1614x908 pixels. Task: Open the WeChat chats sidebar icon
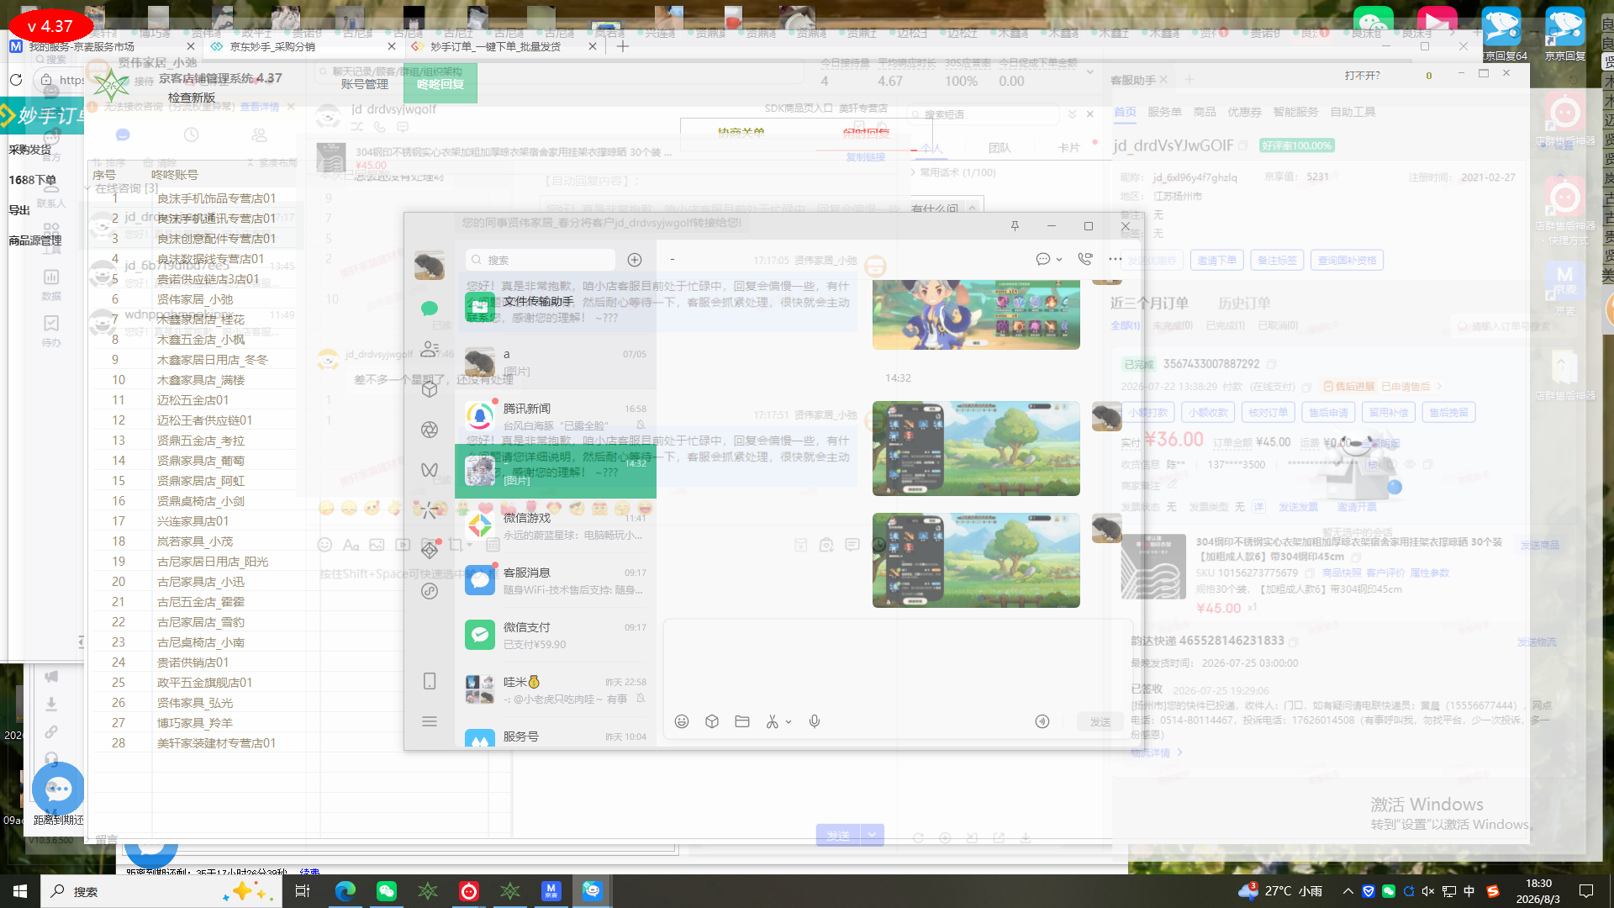click(x=430, y=309)
